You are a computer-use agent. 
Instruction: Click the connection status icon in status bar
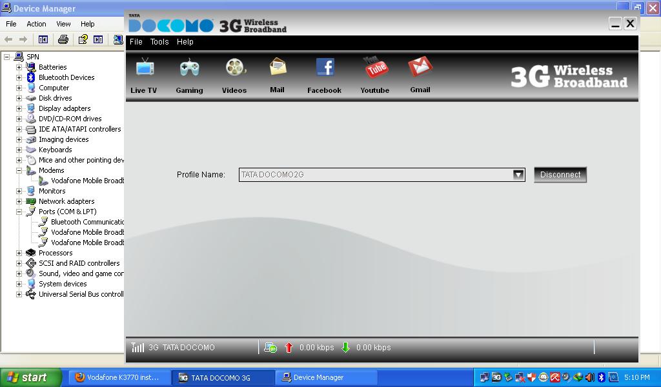270,348
